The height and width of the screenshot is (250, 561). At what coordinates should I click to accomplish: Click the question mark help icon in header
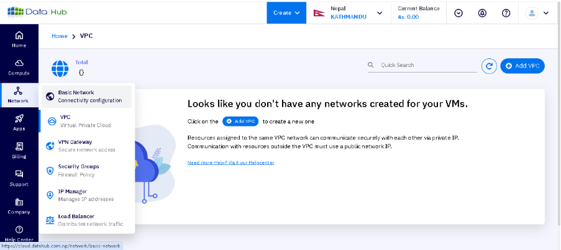[506, 13]
